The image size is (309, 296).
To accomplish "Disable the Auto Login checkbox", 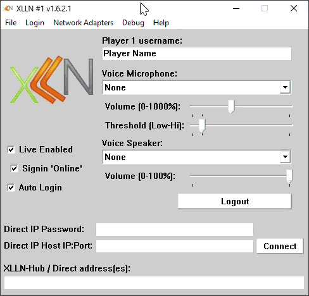I will 11,188.
